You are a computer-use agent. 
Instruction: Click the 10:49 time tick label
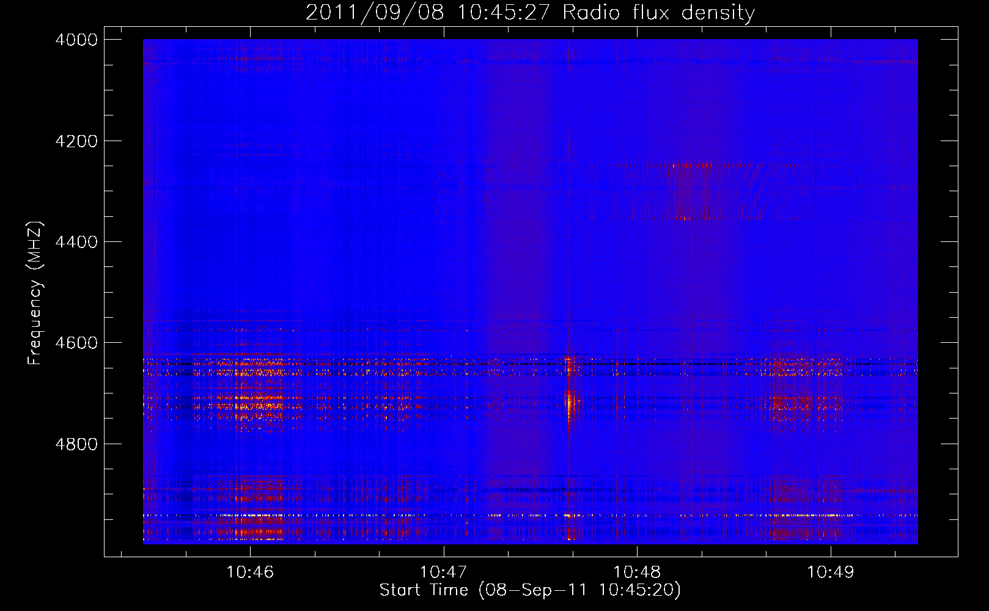click(830, 572)
